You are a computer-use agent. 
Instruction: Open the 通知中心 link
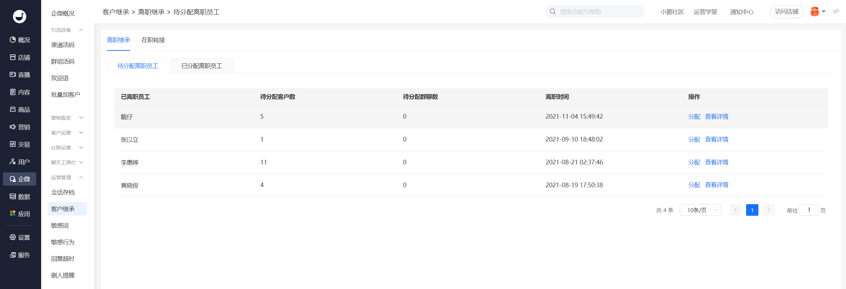[x=742, y=12]
